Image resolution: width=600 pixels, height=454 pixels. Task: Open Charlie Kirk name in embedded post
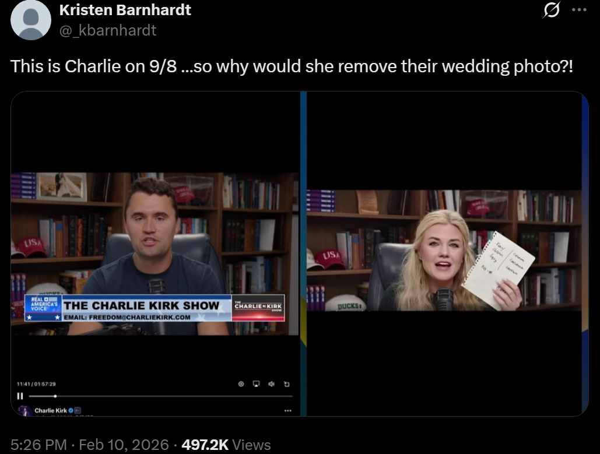[51, 410]
